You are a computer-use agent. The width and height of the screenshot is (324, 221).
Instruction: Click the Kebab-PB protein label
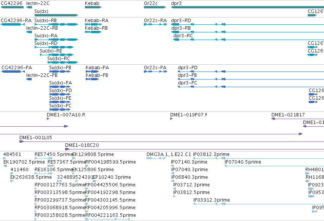97,75
